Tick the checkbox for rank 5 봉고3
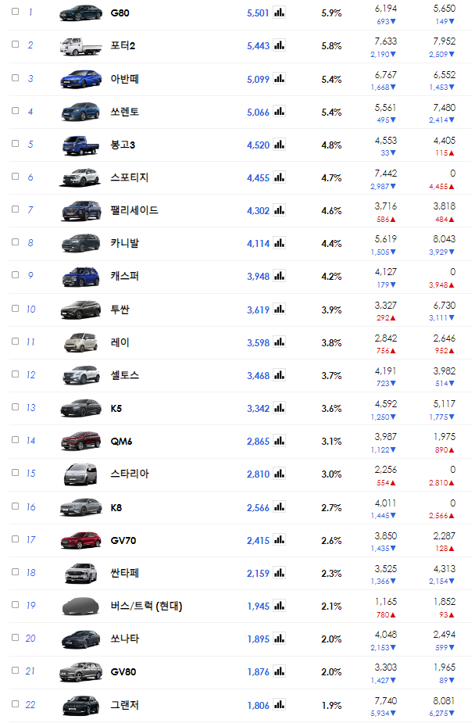This screenshot has width=475, height=723. [15, 143]
